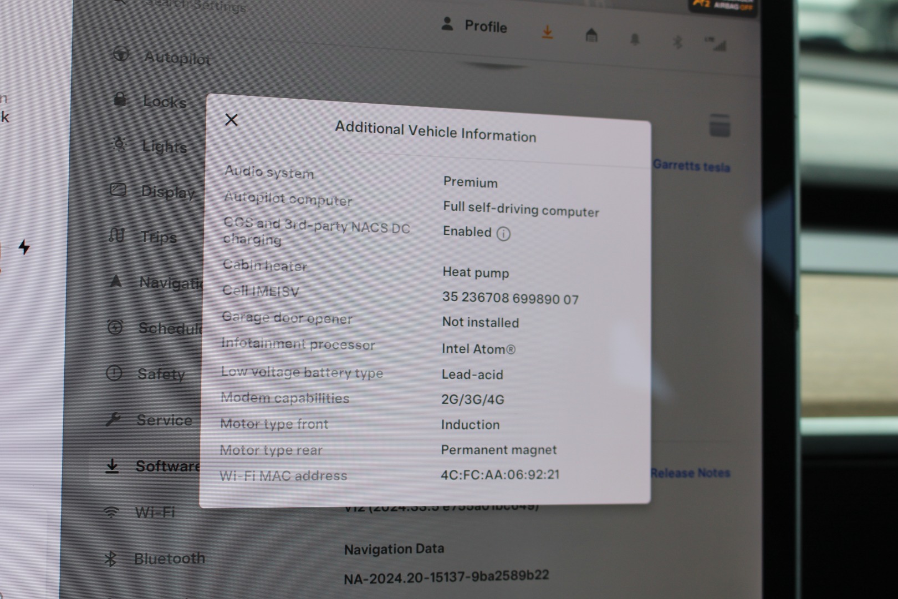
Task: Close the Additional Vehicle Information dialog
Action: tap(231, 120)
